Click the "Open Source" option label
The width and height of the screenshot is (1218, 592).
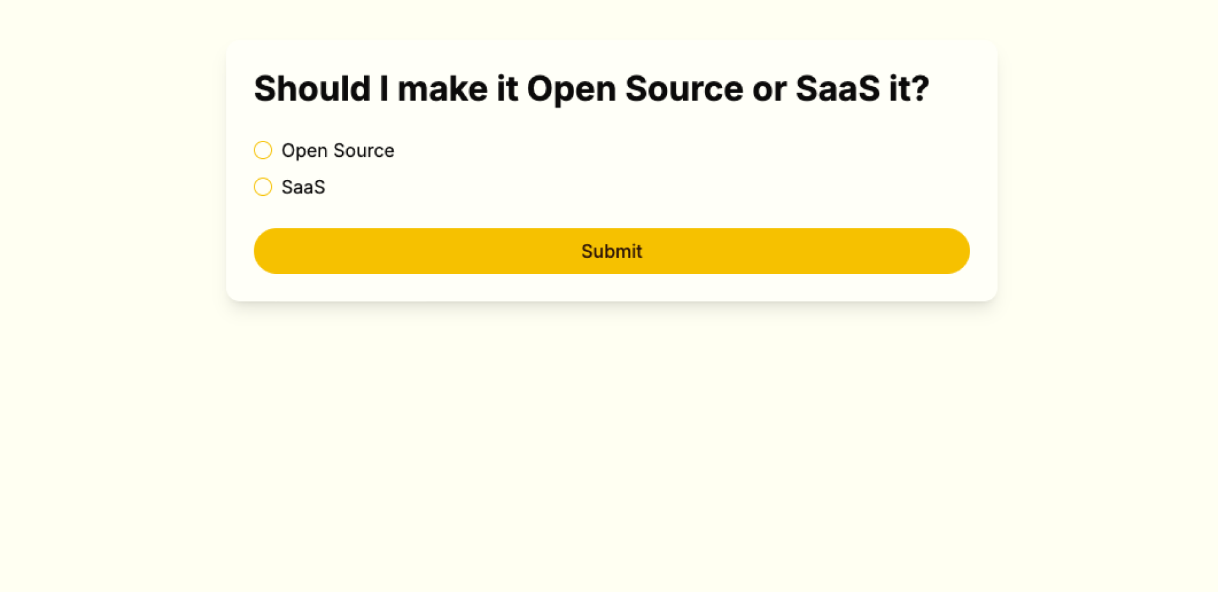click(338, 150)
